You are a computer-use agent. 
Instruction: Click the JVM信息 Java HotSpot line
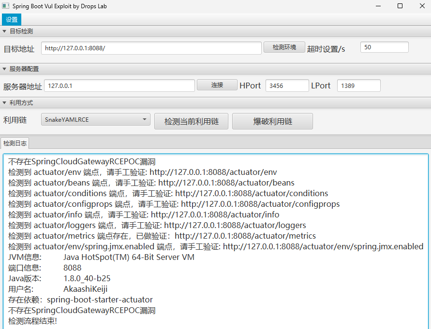[101, 257]
